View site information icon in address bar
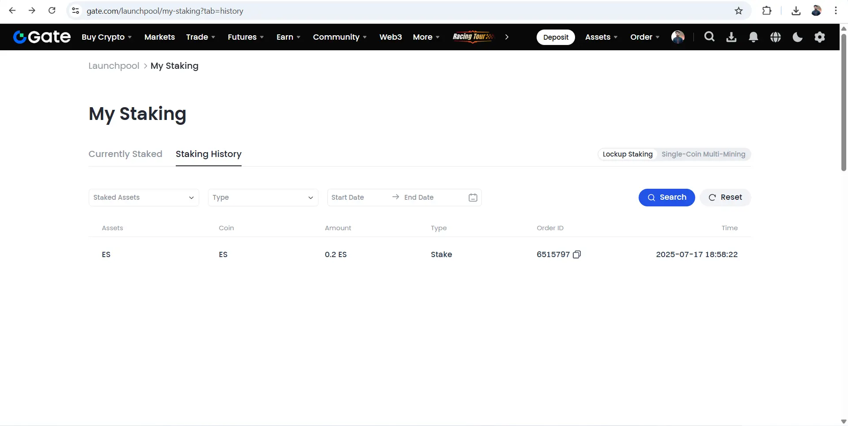Image resolution: width=848 pixels, height=426 pixels. pyautogui.click(x=76, y=11)
